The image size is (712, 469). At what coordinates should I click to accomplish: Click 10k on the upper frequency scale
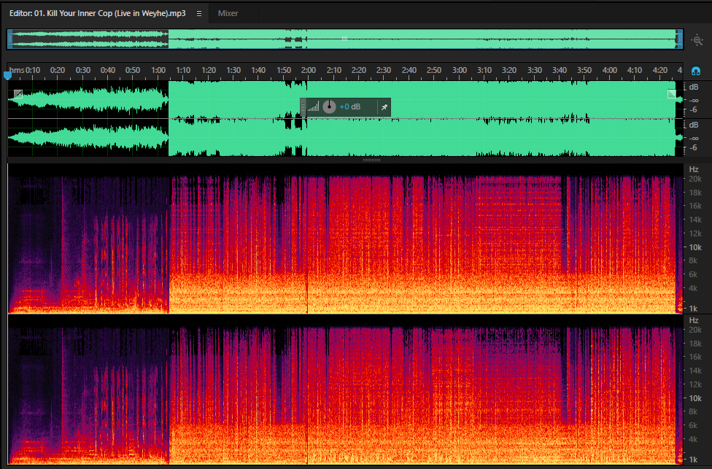click(695, 247)
